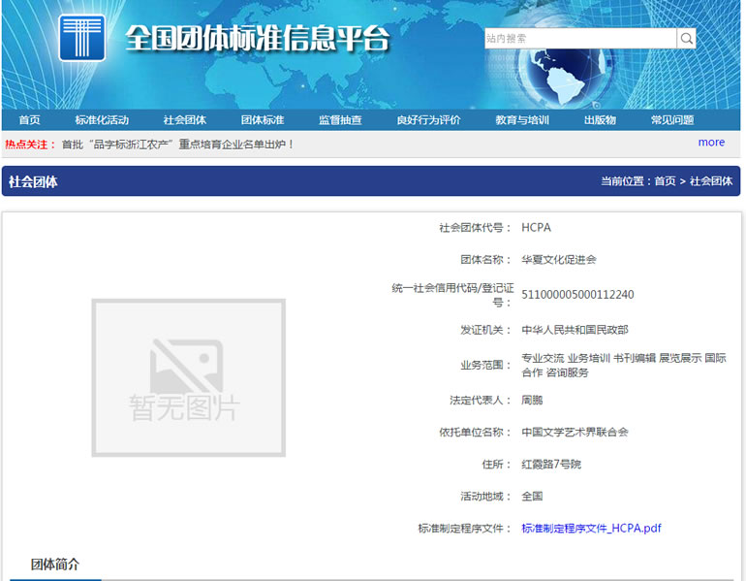Click the 热点关注 label
Viewport: 746px width, 581px height.
[30, 145]
